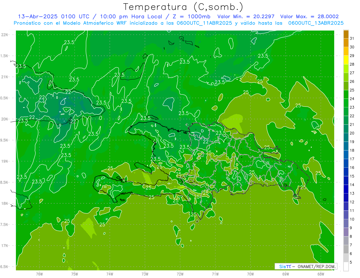Click legend value 24
The width and height of the screenshot is (360, 278).
pos(352,99)
